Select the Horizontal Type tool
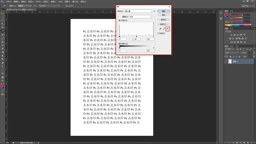The height and width of the screenshot is (144, 256). click(2, 66)
